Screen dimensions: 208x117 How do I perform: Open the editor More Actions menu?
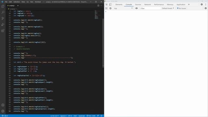101,6
